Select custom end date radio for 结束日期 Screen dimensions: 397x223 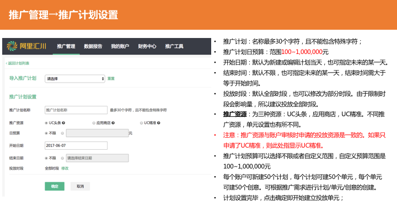[62, 158]
